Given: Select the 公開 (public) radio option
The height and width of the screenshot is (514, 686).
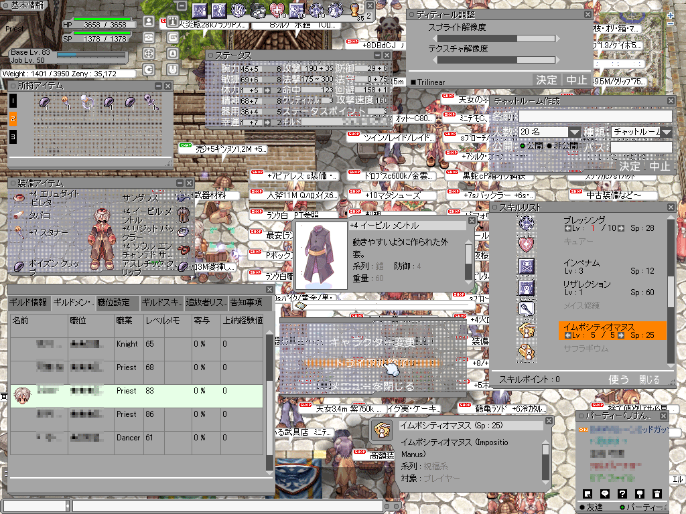Looking at the screenshot, I should (x=522, y=145).
